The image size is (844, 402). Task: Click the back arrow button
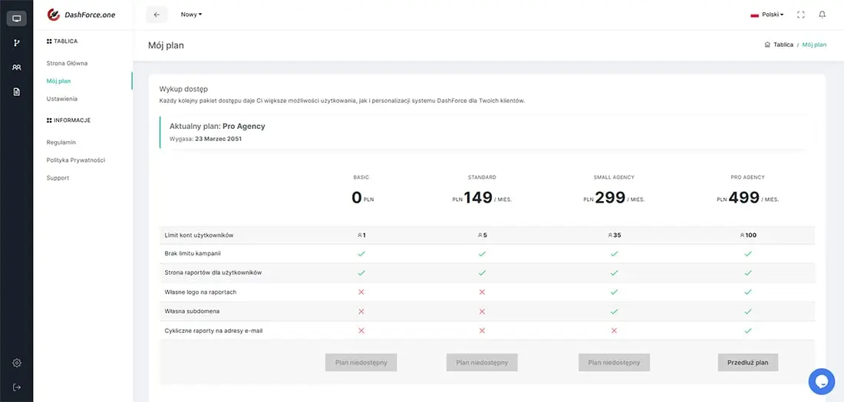pyautogui.click(x=157, y=15)
